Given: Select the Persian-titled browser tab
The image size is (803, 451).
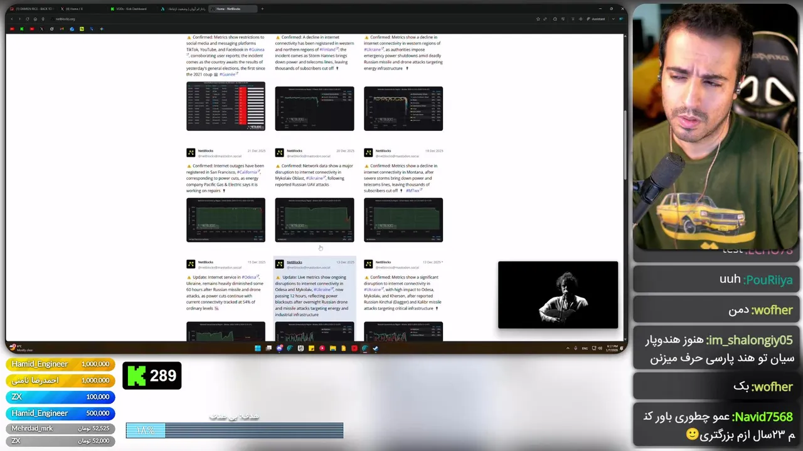Looking at the screenshot, I should tap(182, 9).
